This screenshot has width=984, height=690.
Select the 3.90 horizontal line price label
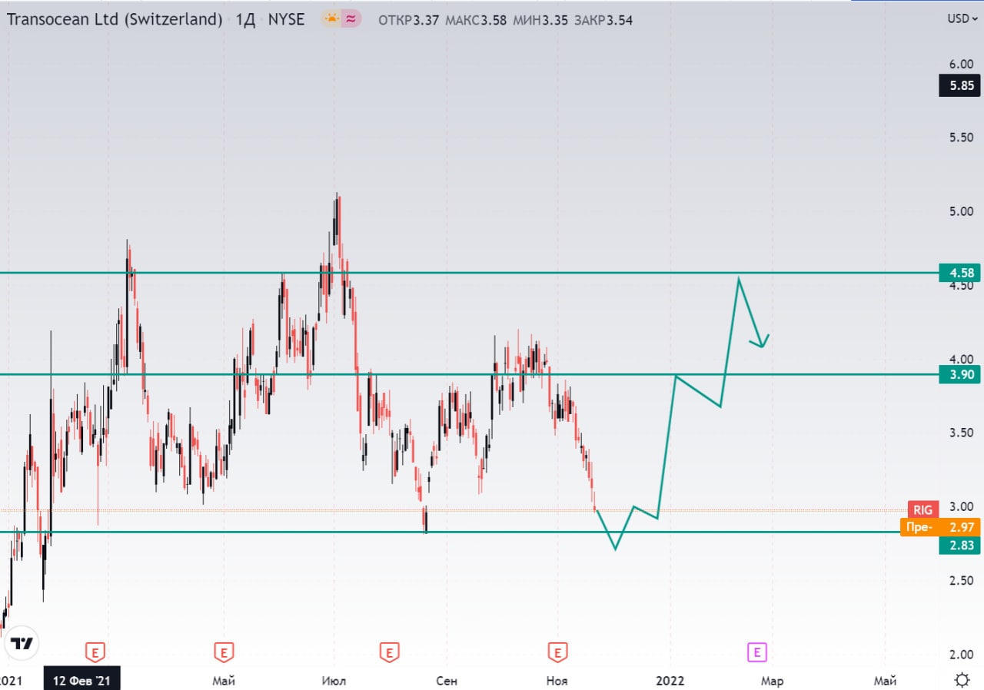coord(959,375)
